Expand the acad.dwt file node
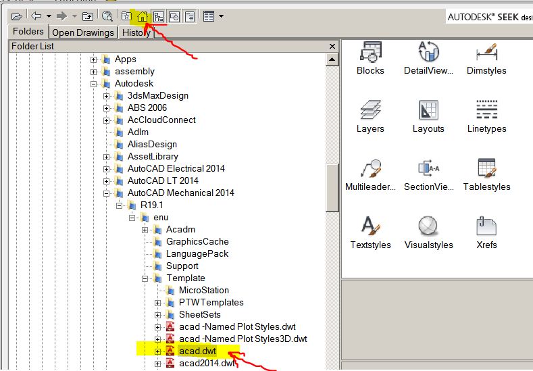The height and width of the screenshot is (371, 533). (157, 351)
